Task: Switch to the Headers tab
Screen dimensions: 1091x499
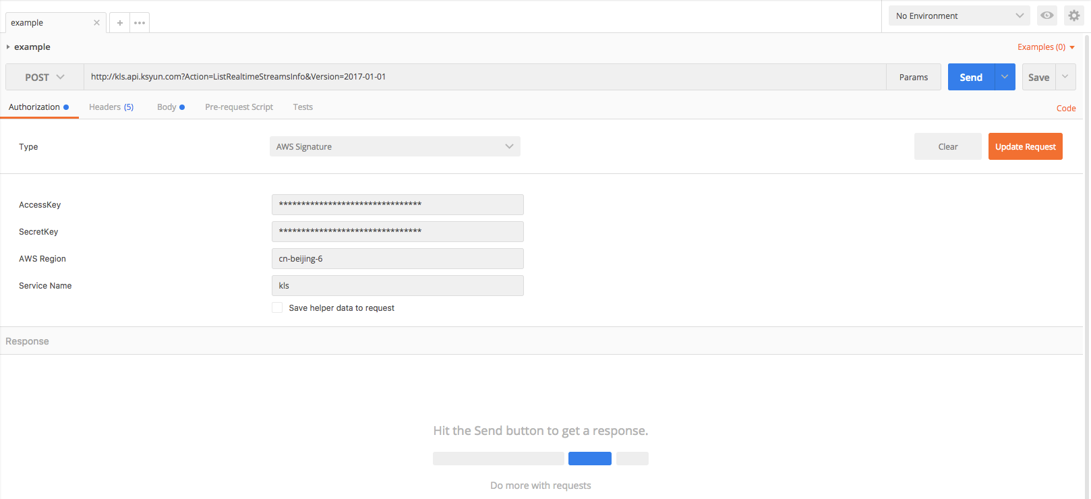Action: 111,107
